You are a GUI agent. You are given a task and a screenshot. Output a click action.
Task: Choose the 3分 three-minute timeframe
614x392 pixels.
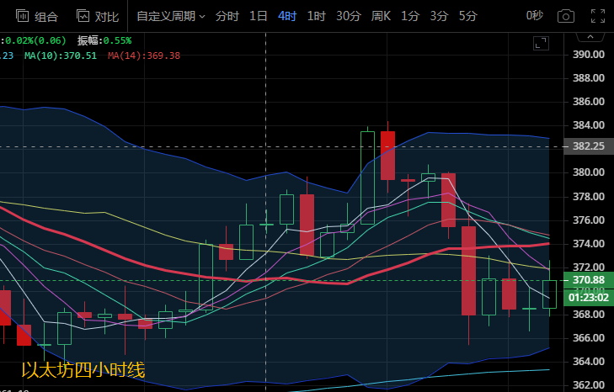439,16
